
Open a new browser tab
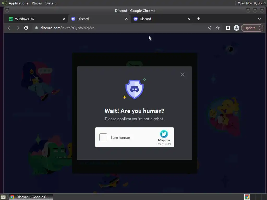coord(198,19)
